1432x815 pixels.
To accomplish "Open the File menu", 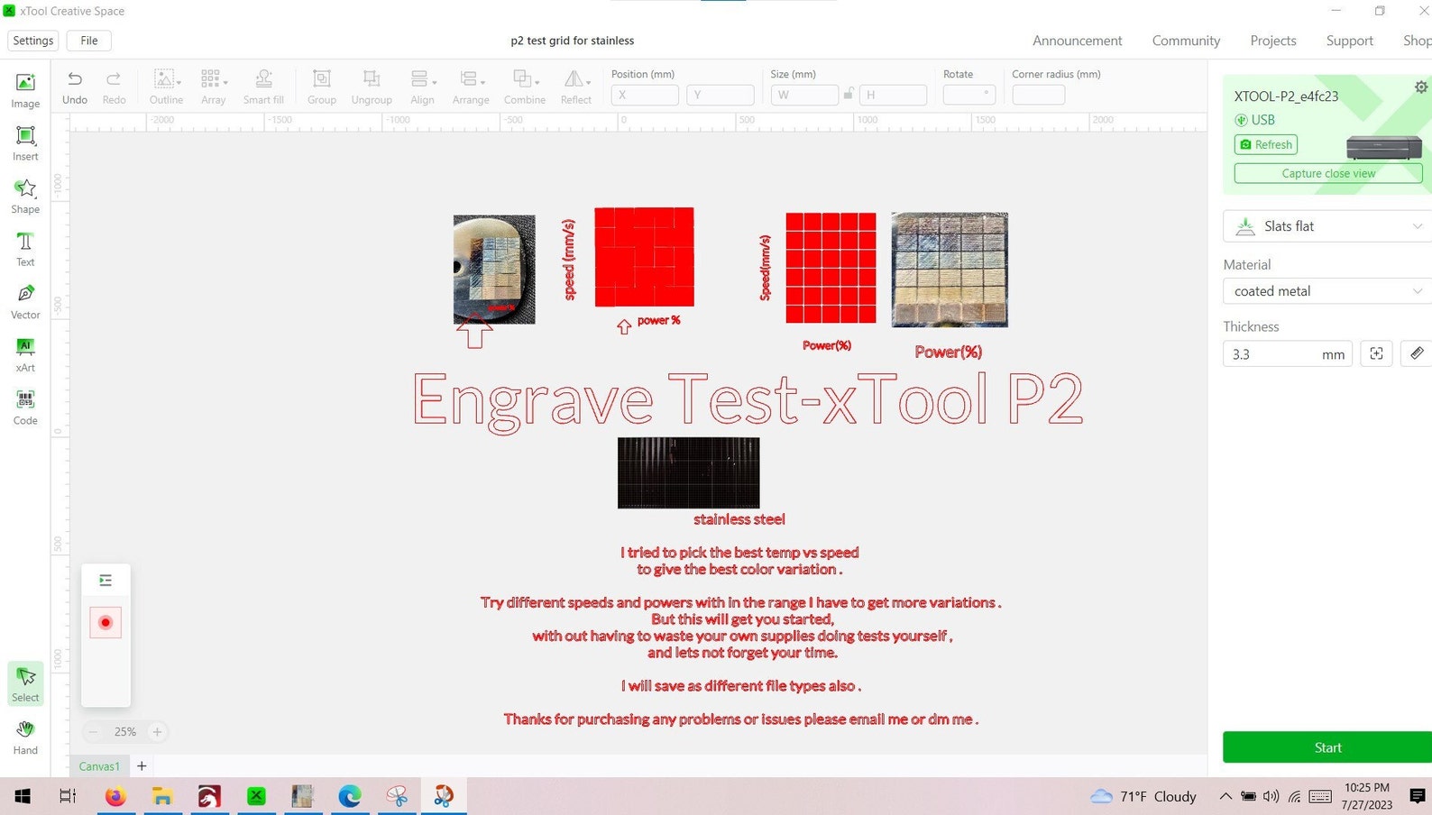I will pyautogui.click(x=89, y=41).
